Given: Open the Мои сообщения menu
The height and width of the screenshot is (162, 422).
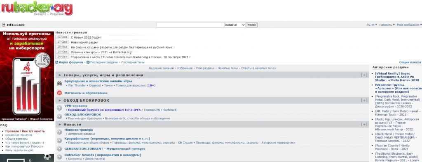Looking at the screenshot, I should click(409, 25).
